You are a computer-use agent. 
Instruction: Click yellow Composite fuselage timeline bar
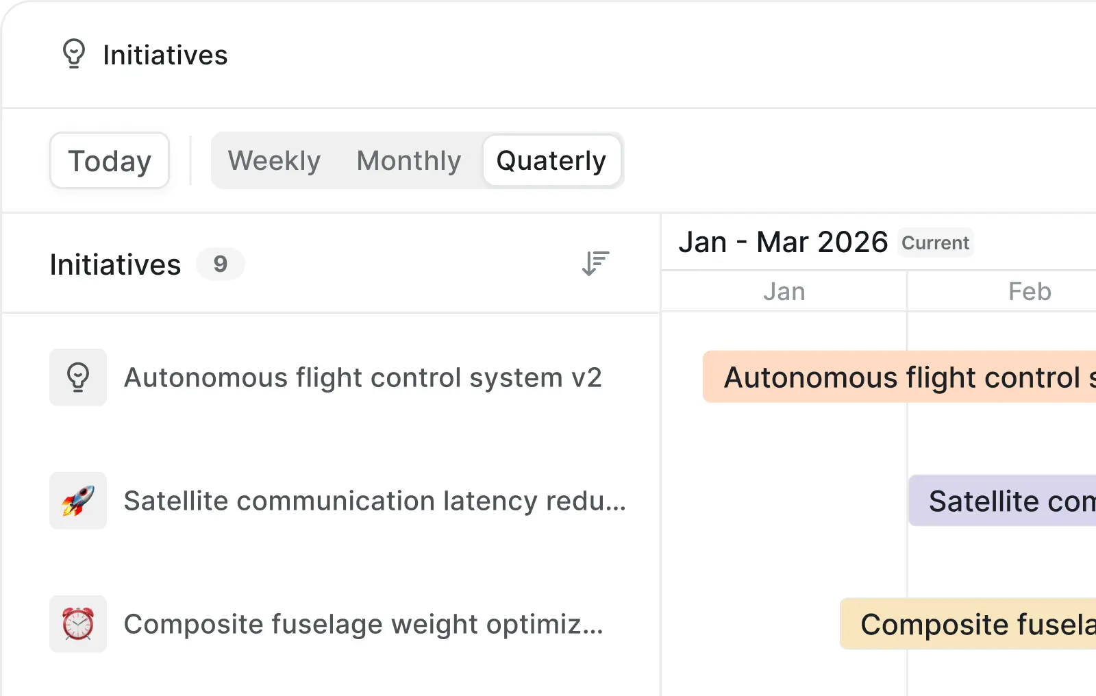click(x=969, y=624)
